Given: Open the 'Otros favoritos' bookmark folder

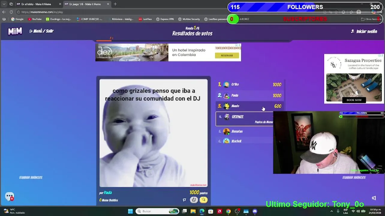Looking at the screenshot, I should pos(371,19).
